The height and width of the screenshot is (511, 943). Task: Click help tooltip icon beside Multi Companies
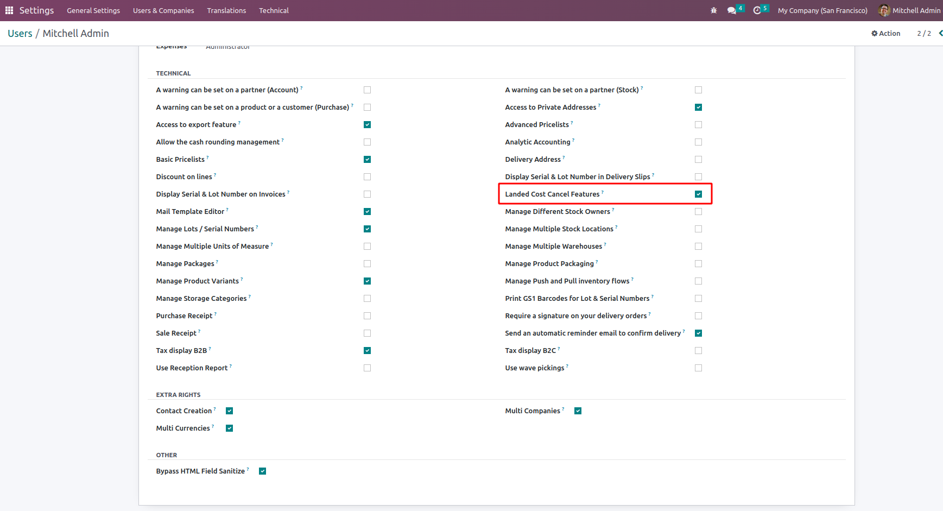[x=563, y=409]
